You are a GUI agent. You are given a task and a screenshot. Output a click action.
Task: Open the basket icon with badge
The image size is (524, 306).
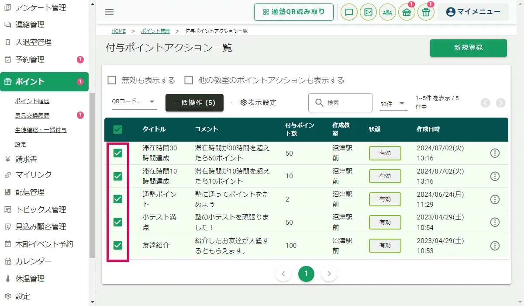point(407,12)
